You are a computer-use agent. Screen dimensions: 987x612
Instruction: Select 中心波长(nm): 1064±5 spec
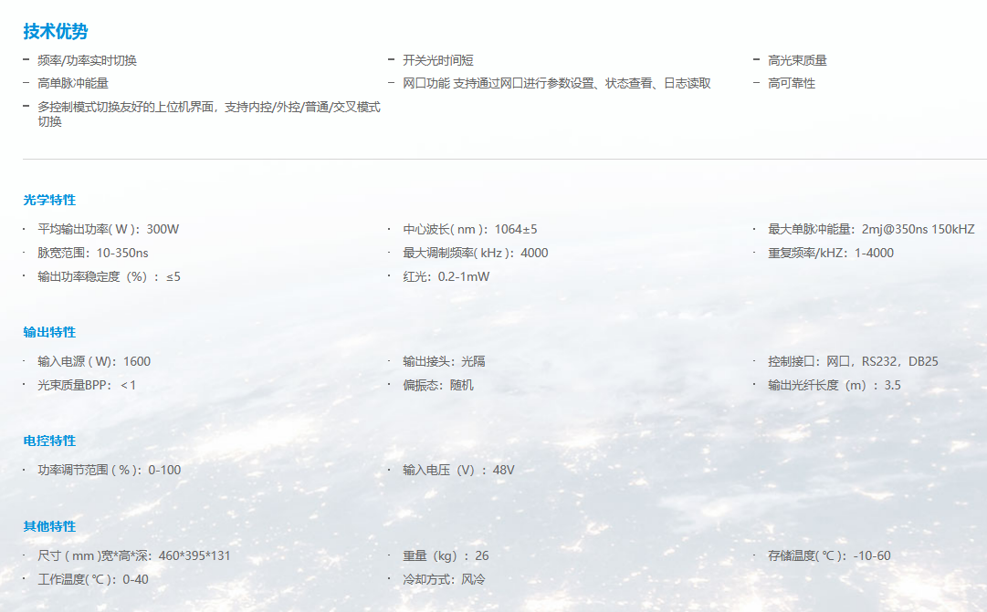tap(470, 229)
